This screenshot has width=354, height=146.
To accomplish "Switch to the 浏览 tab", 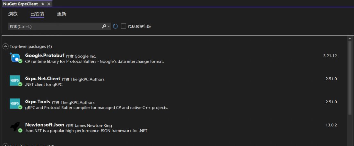I will [x=13, y=14].
